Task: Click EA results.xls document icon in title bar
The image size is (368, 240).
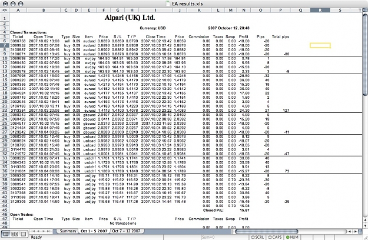Action: [168, 4]
